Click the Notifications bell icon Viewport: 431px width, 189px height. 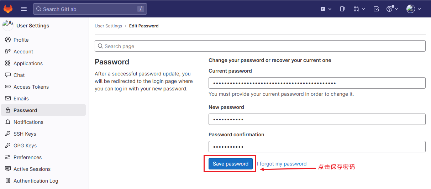point(8,122)
